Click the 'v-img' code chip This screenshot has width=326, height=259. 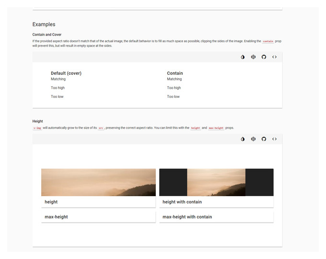[37, 128]
